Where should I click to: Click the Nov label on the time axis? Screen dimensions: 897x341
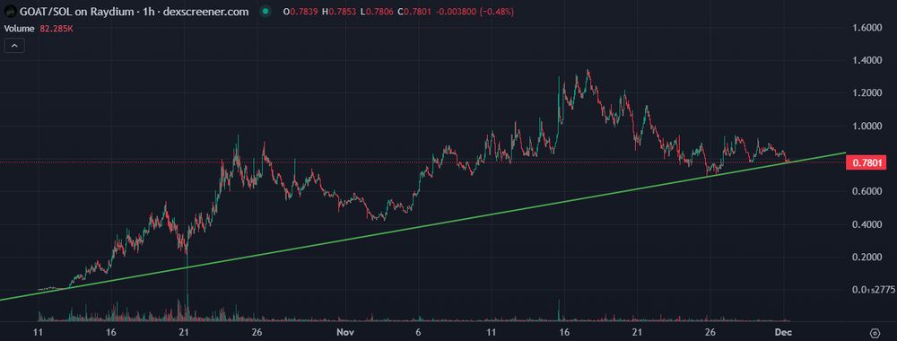345,332
